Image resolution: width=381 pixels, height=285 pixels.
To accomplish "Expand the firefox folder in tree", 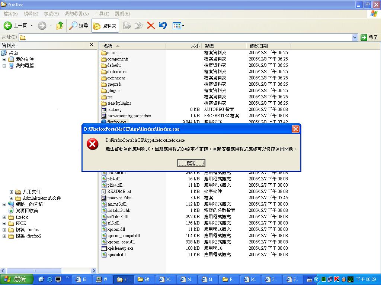I will tap(4, 217).
